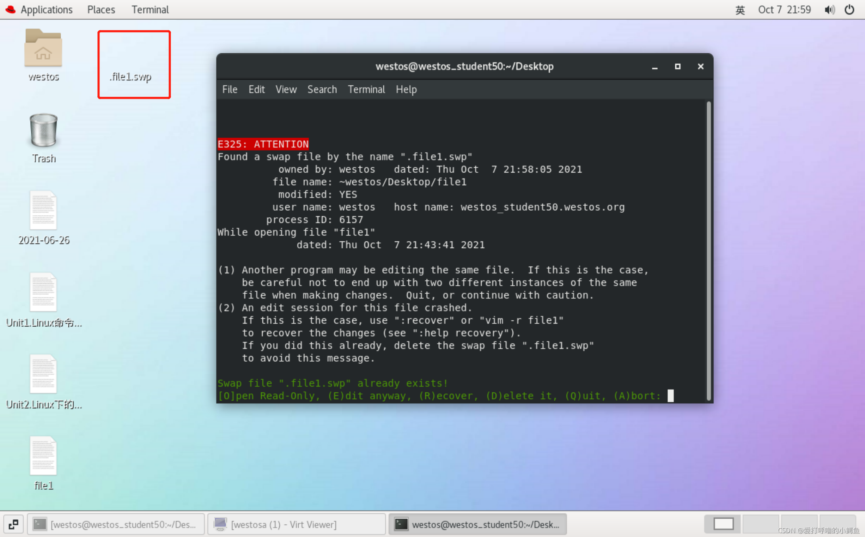Screen dimensions: 865x537
Task: Select the Trash desktop icon
Action: click(x=43, y=130)
